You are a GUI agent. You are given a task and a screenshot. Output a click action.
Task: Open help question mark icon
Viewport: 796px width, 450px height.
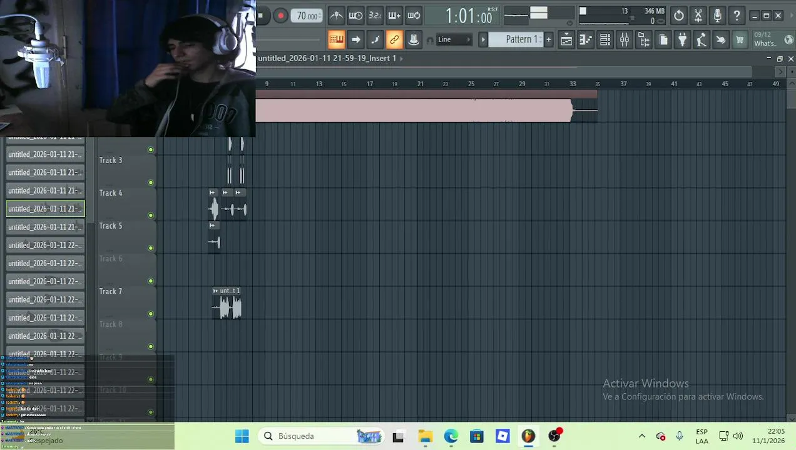[x=737, y=16]
